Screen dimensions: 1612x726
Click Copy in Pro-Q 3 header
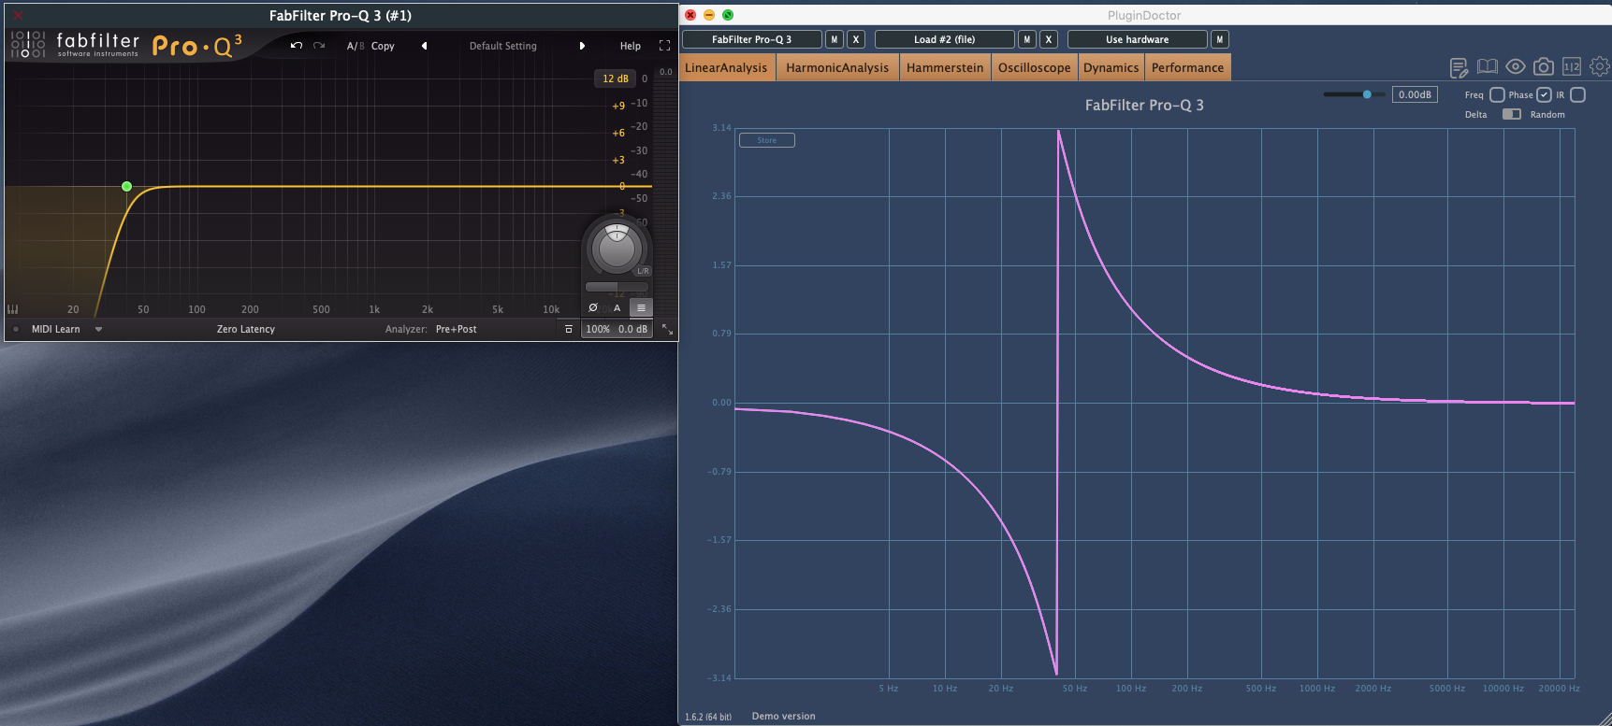(x=383, y=46)
